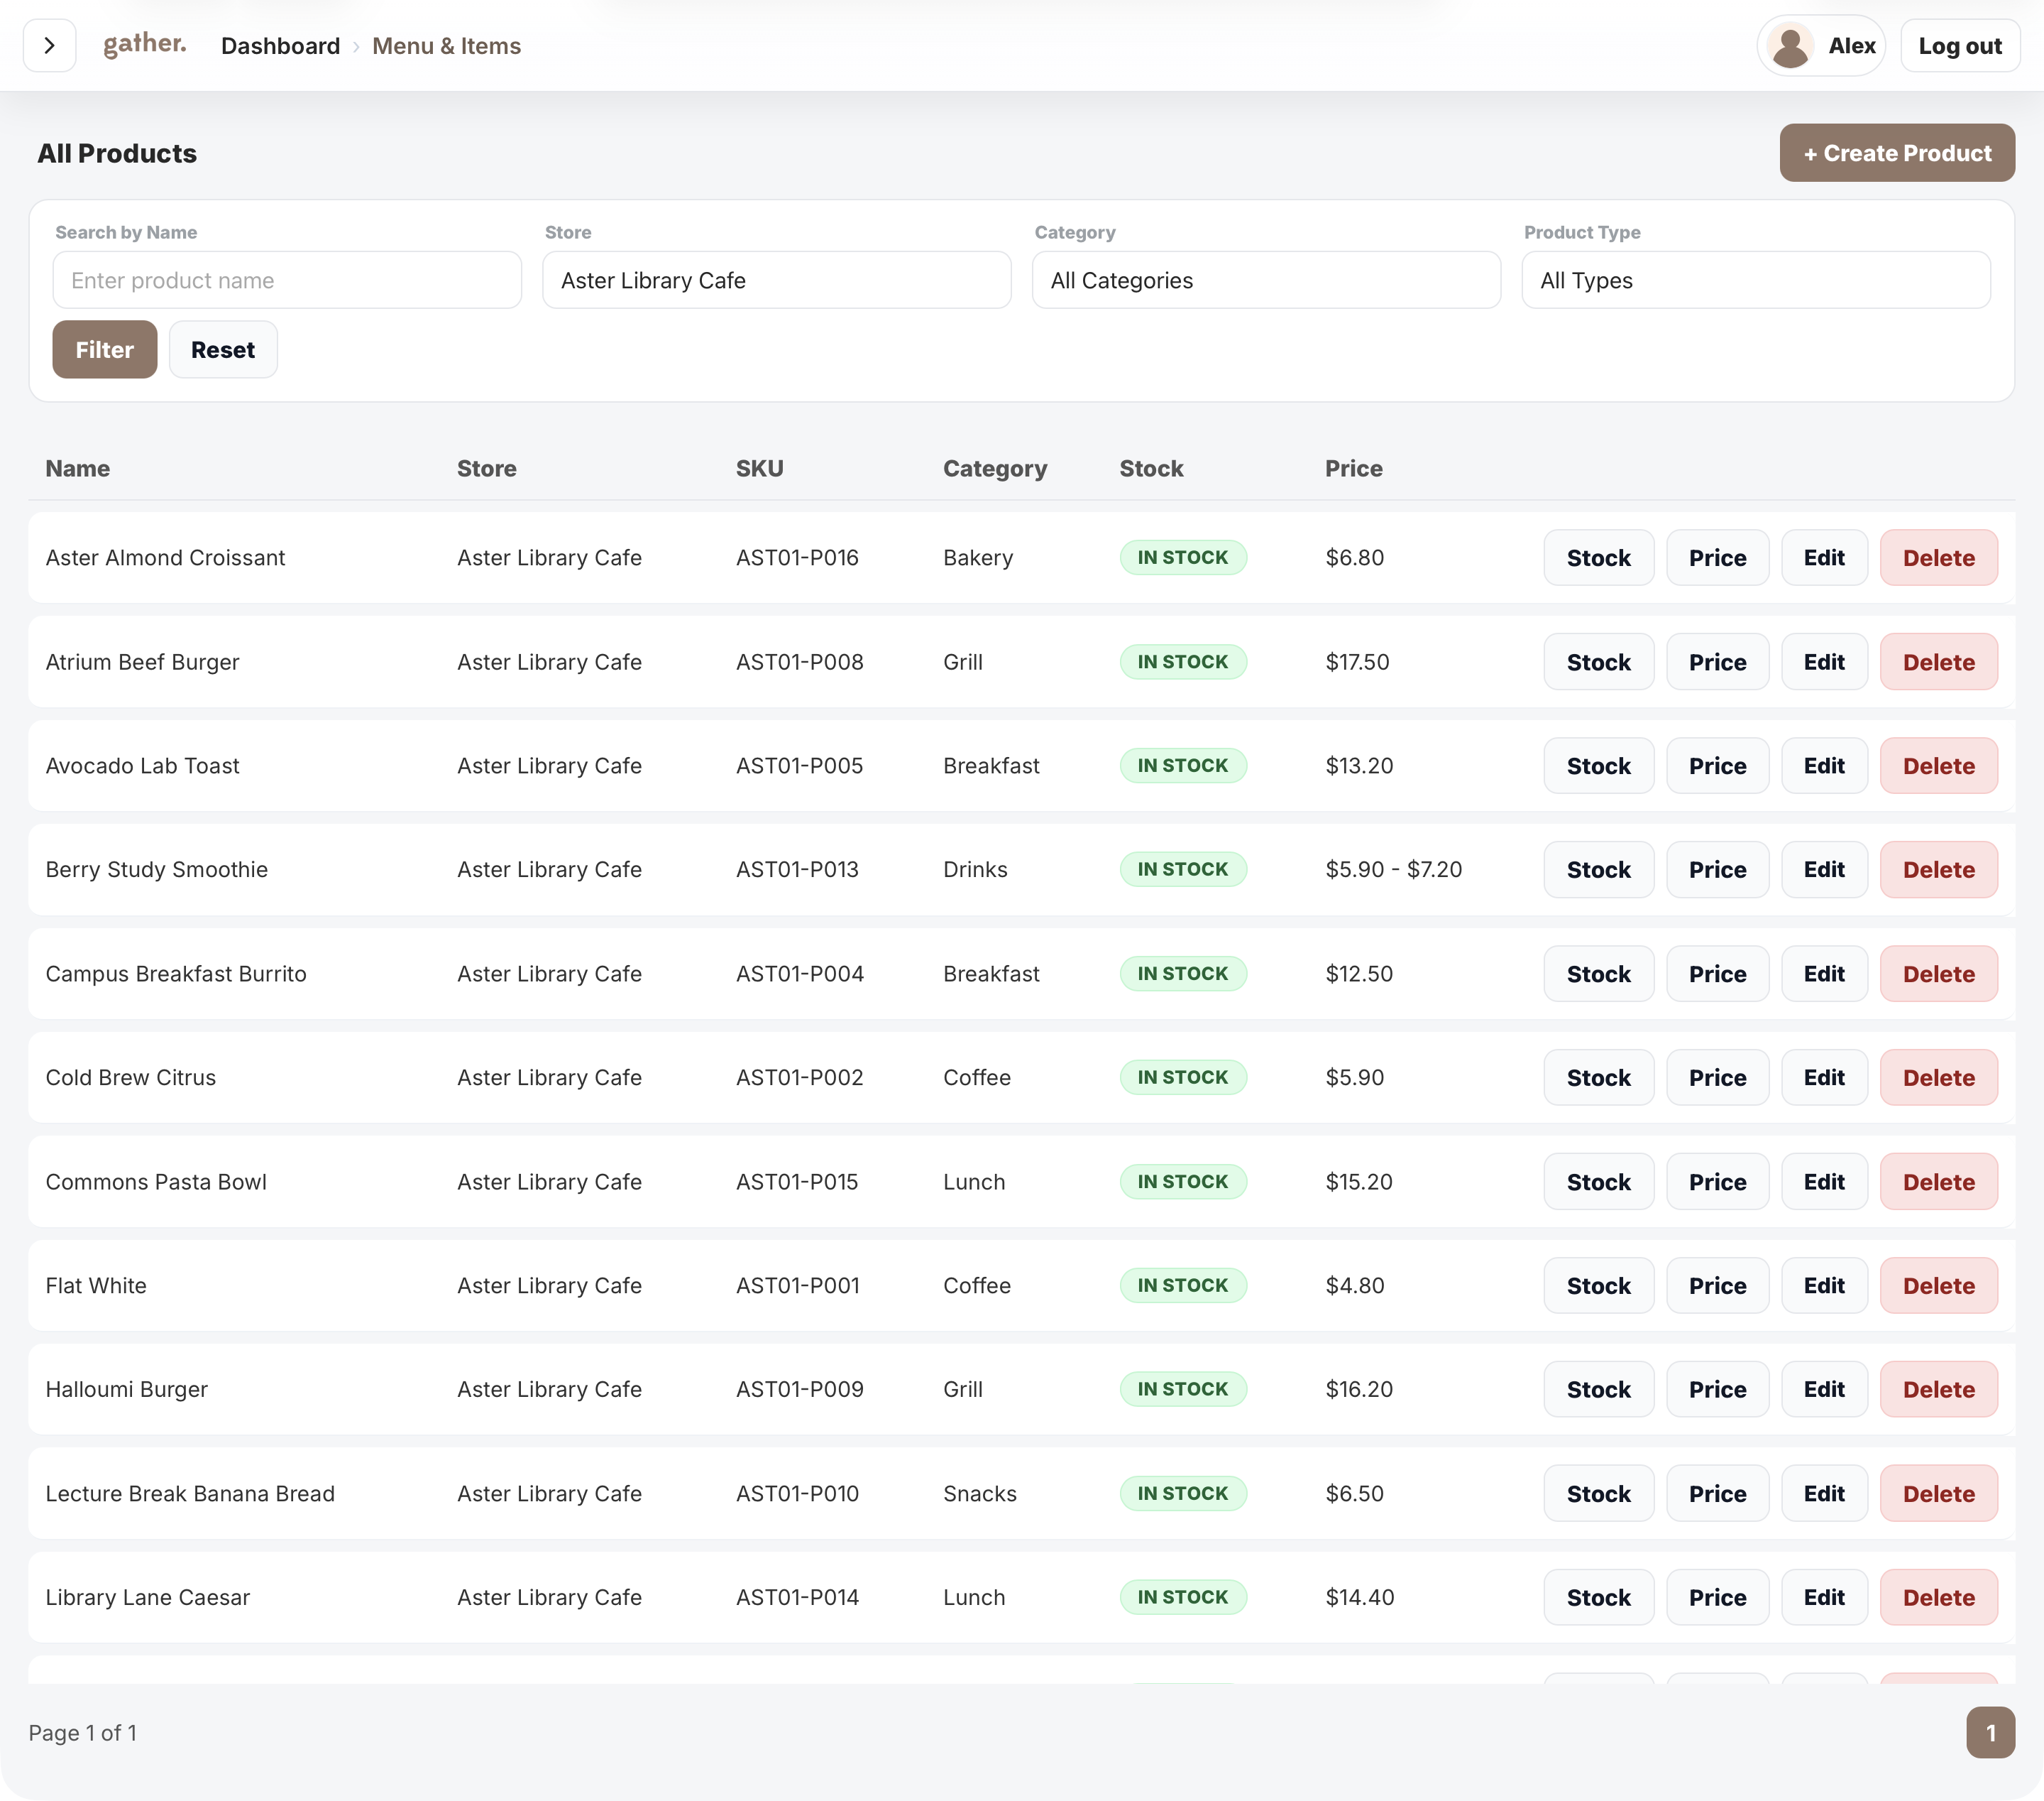The width and height of the screenshot is (2044, 1801).
Task: Apply the Filter button
Action: (x=105, y=350)
